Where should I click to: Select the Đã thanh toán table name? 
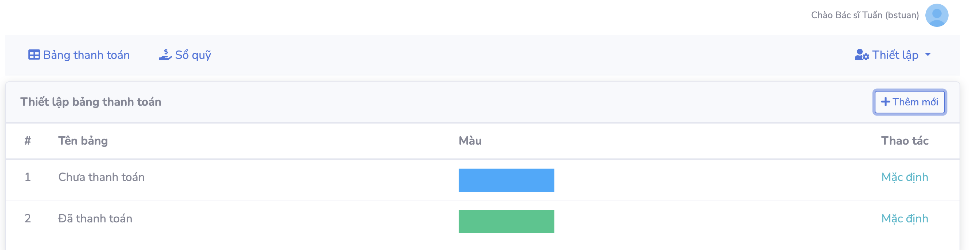pyautogui.click(x=95, y=218)
